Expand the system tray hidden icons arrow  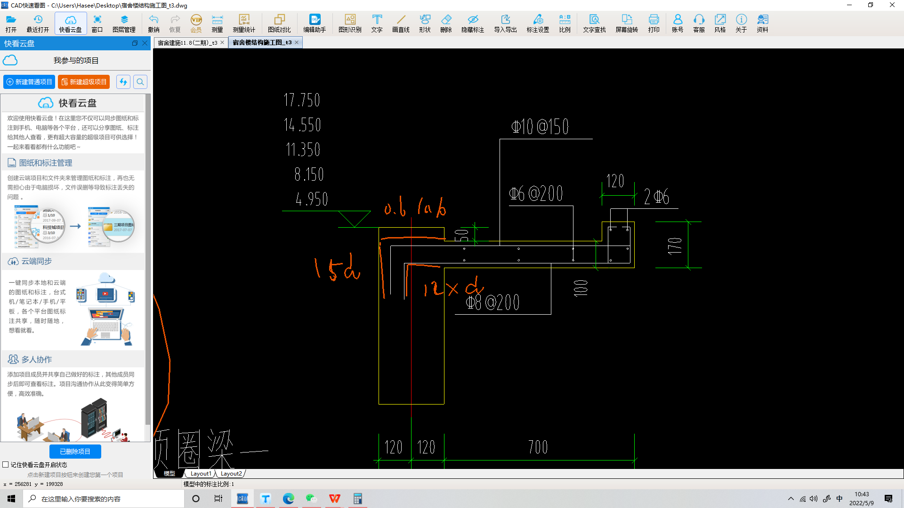(x=791, y=499)
